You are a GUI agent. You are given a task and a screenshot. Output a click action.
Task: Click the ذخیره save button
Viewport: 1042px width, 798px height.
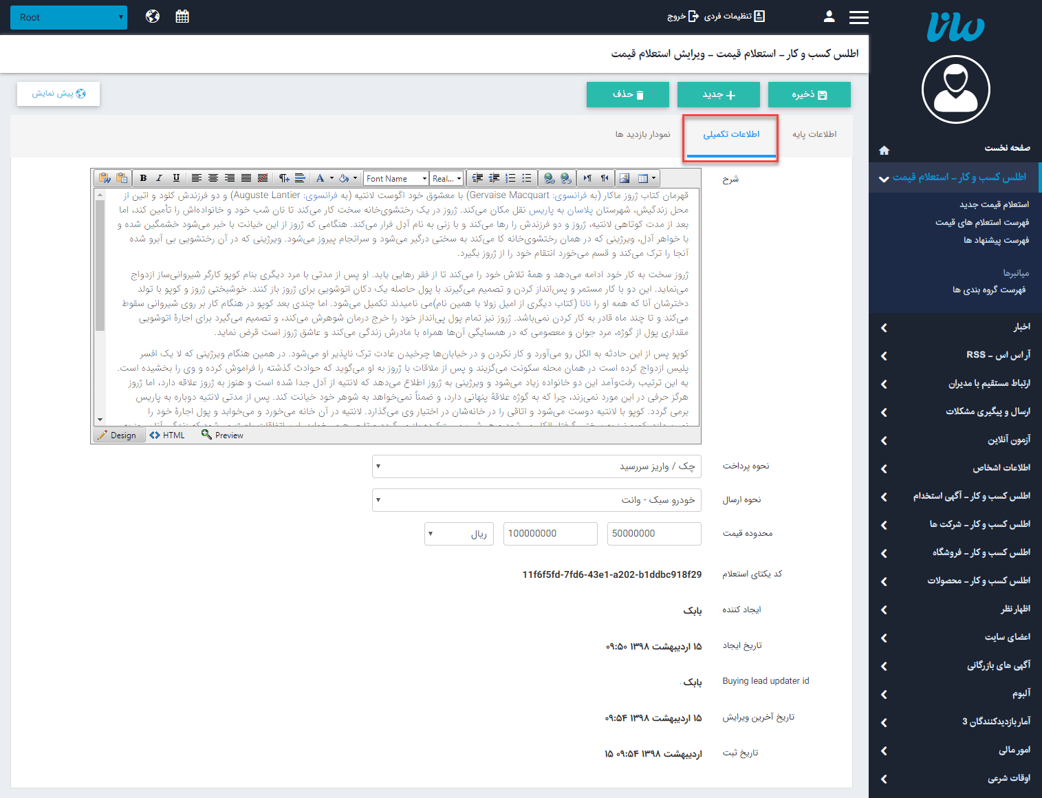click(x=809, y=94)
